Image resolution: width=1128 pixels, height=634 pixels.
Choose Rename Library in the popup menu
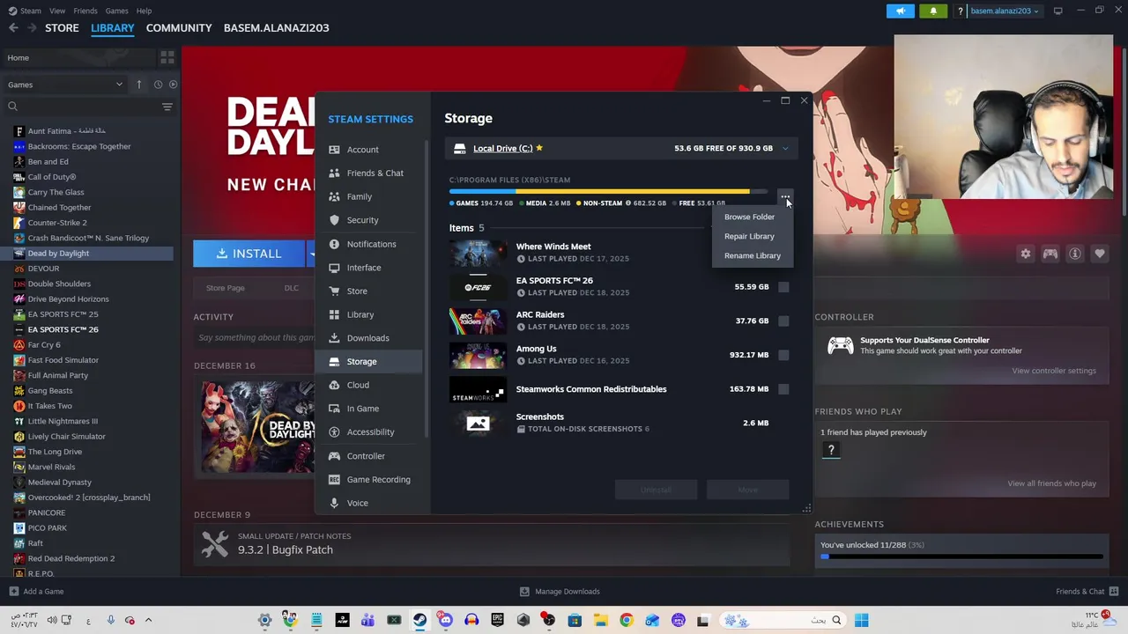click(x=752, y=255)
